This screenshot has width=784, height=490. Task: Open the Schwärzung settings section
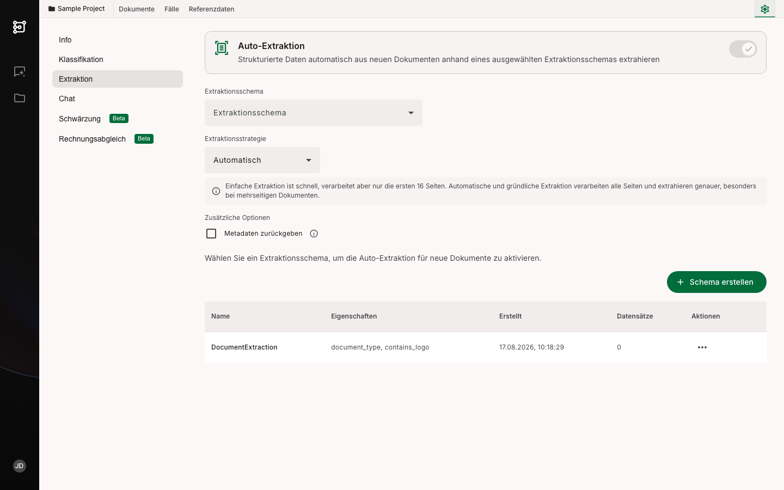(x=118, y=119)
